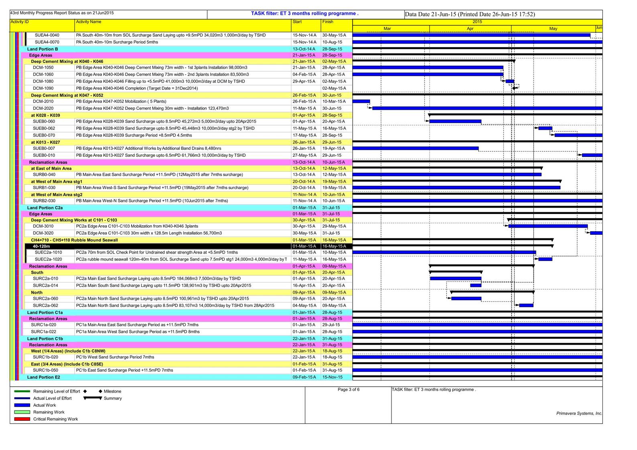This screenshot has width=637, height=450.
Task: Select CH4+710 - CH5+110 Rubble Mound Seawall group
Action: tap(188, 240)
